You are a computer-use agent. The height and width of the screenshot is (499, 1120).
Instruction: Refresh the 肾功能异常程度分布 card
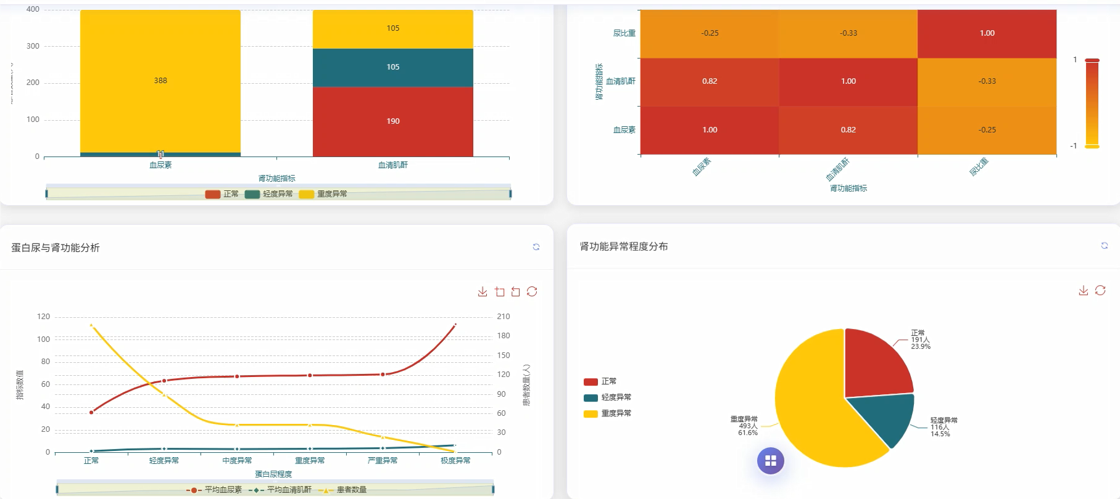[1105, 245]
